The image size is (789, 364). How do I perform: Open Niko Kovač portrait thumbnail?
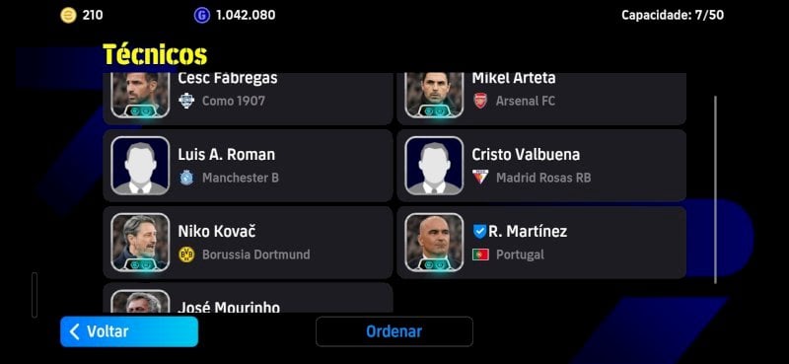click(140, 243)
